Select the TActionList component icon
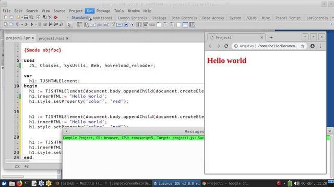 (x=192, y=25)
